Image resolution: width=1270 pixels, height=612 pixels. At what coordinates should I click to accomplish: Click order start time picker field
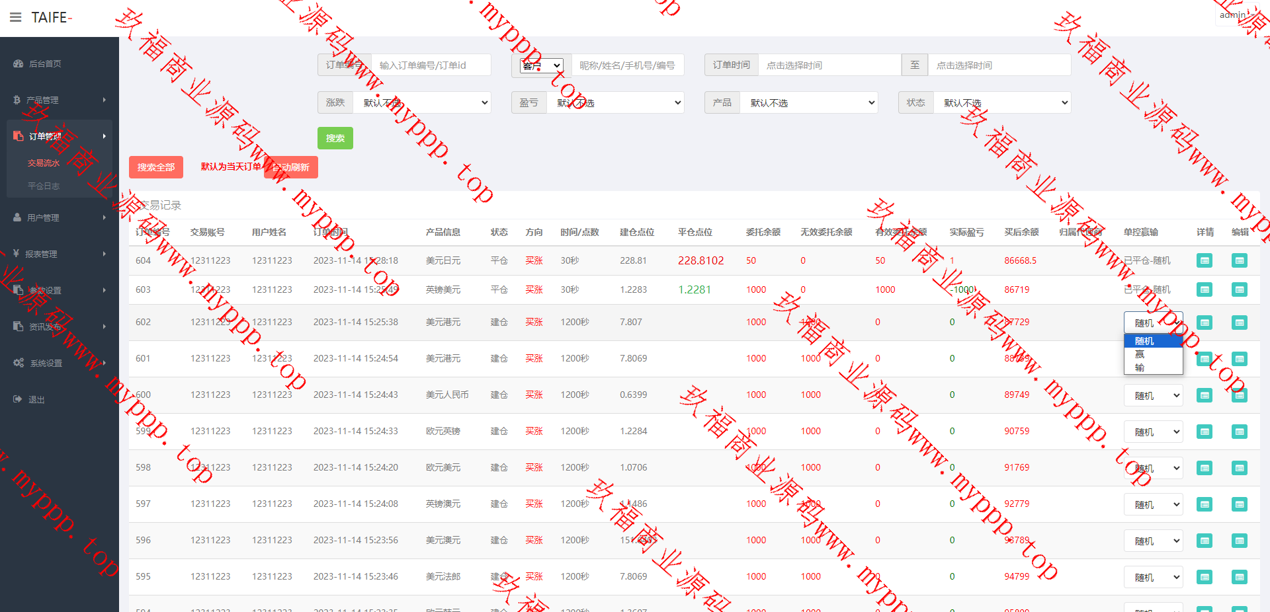(829, 65)
